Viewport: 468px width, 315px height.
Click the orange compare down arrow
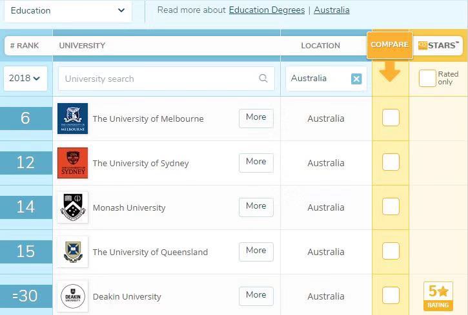coord(390,72)
